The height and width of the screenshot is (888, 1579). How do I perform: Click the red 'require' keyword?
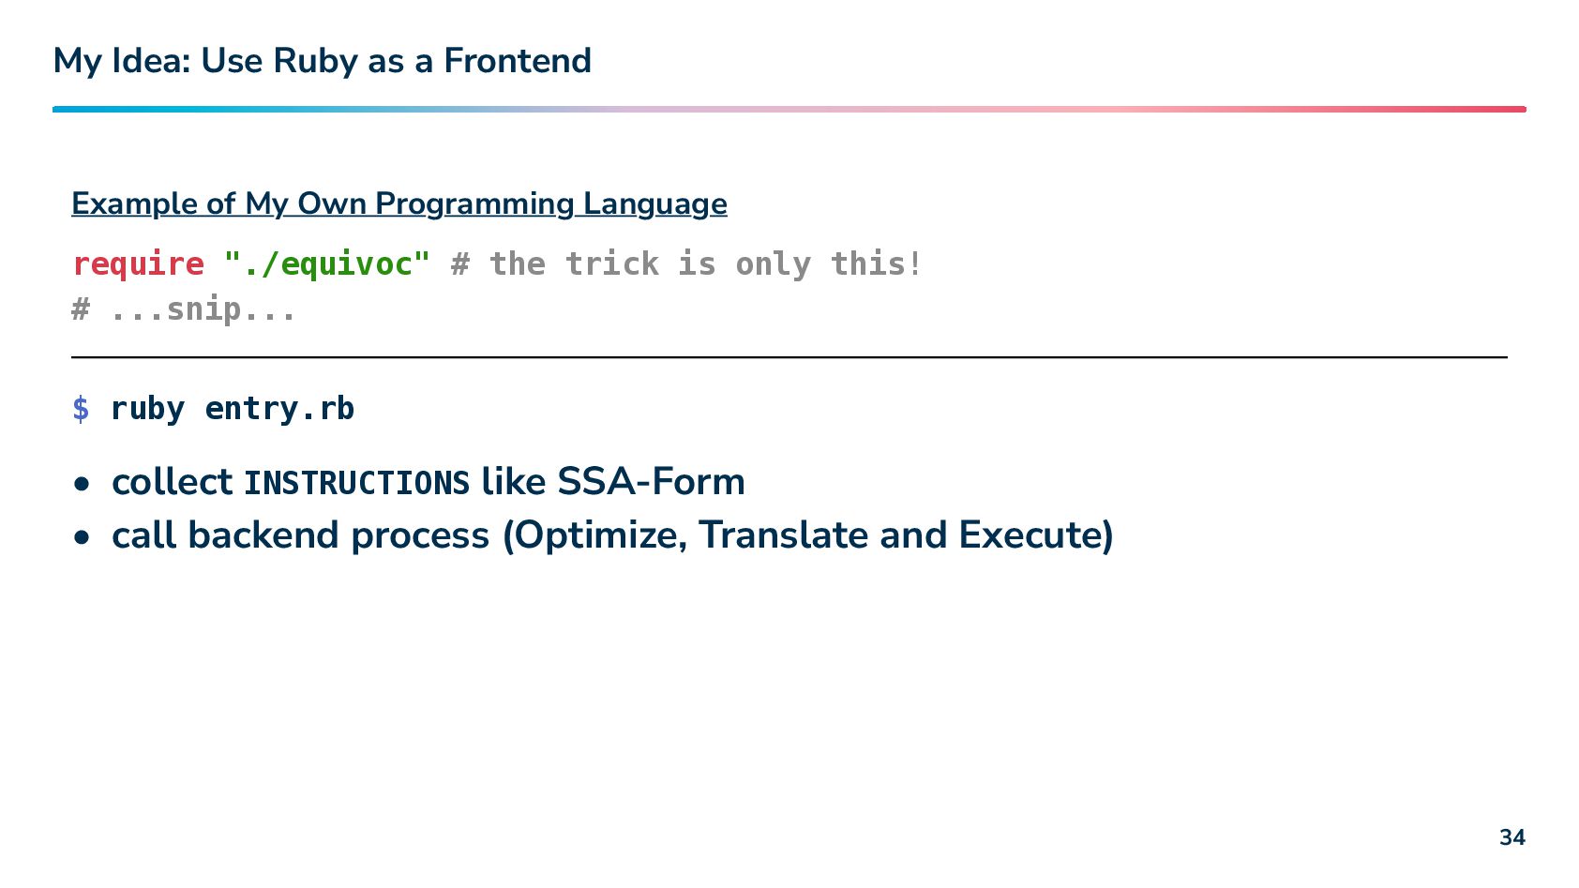tap(138, 263)
